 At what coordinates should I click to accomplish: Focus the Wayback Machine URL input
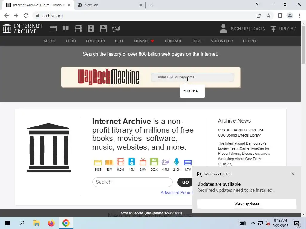[x=192, y=77]
